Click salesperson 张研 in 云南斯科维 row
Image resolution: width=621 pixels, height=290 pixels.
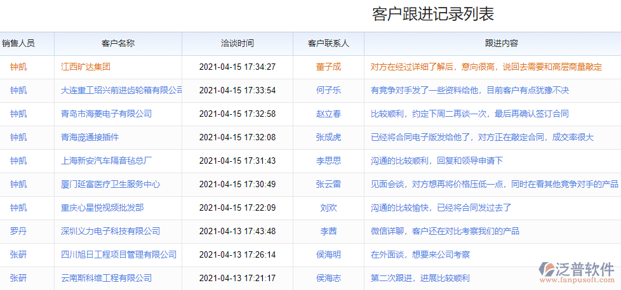click(18, 278)
